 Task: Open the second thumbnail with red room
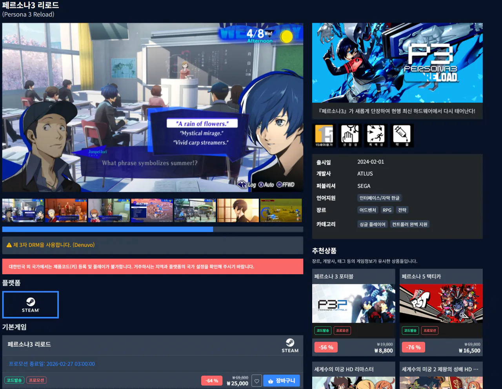[x=66, y=210]
